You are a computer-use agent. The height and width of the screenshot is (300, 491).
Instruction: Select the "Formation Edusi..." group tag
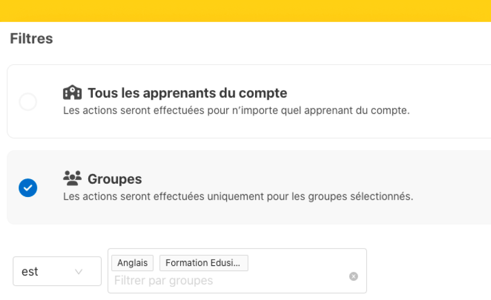click(x=204, y=263)
